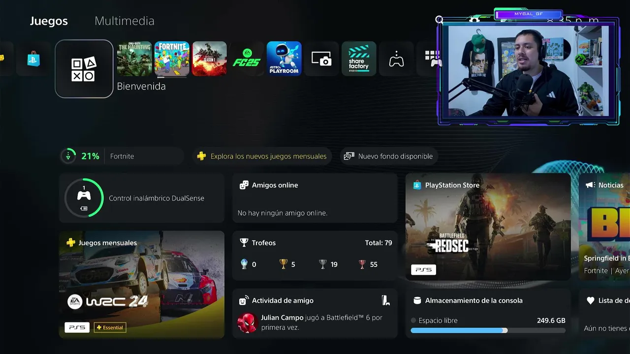Click the PS5 badge on REDSEC card

423,269
